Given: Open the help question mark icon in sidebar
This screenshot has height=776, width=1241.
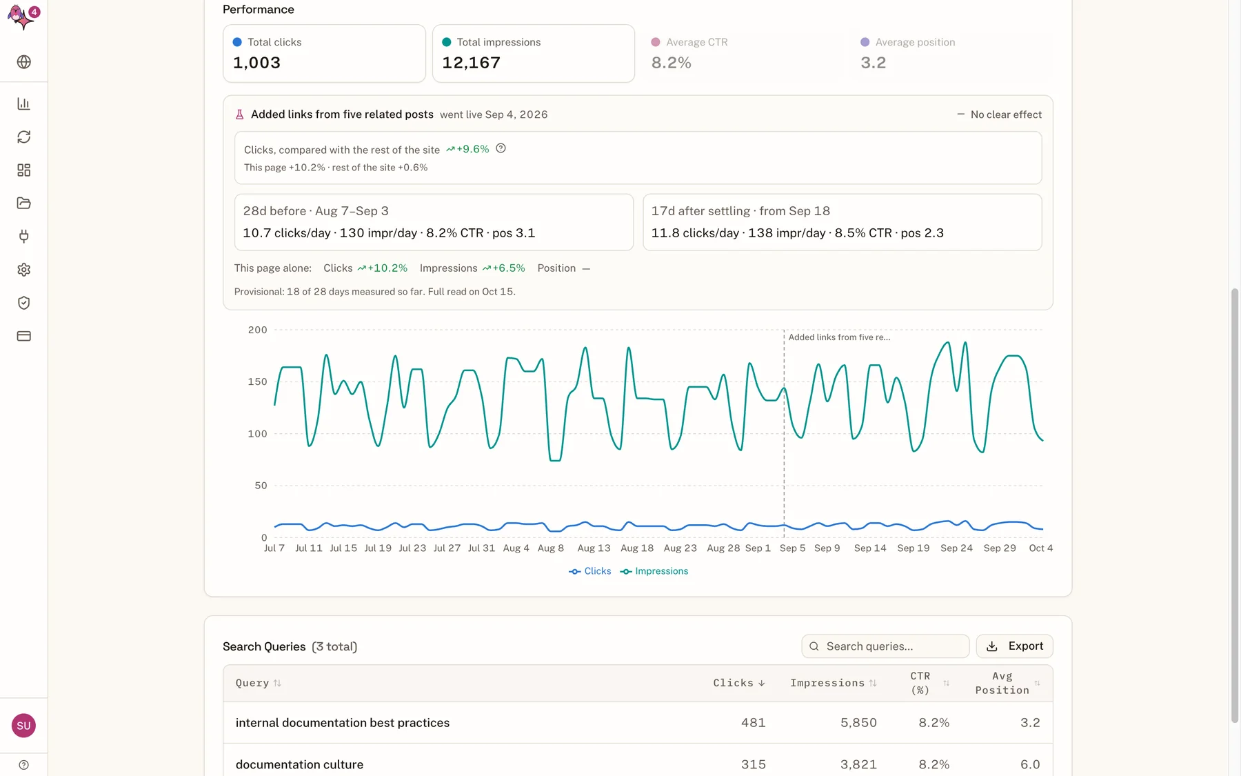Looking at the screenshot, I should 24,765.
